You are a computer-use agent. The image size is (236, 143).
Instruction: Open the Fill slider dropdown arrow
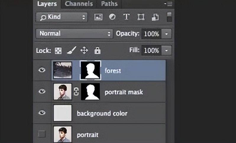coord(167,51)
